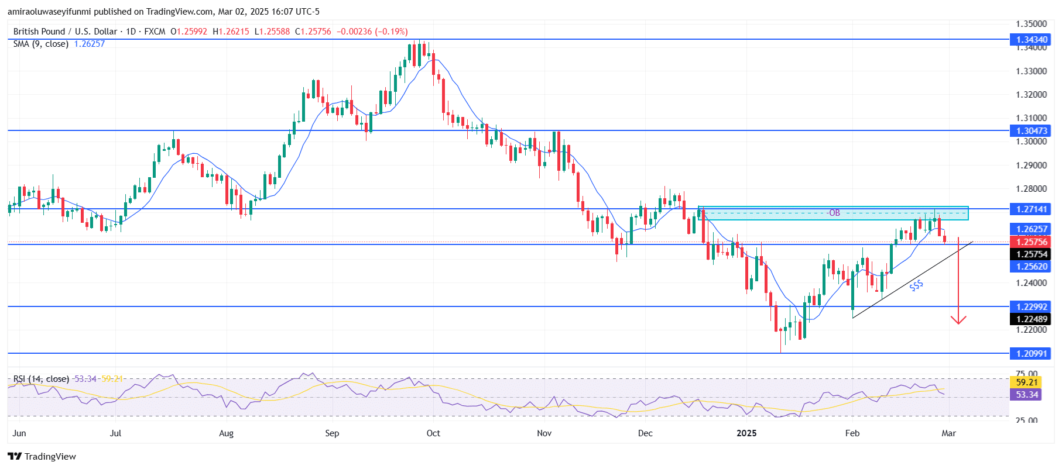
Task: Click the Jun label on time axis
Action: [19, 433]
